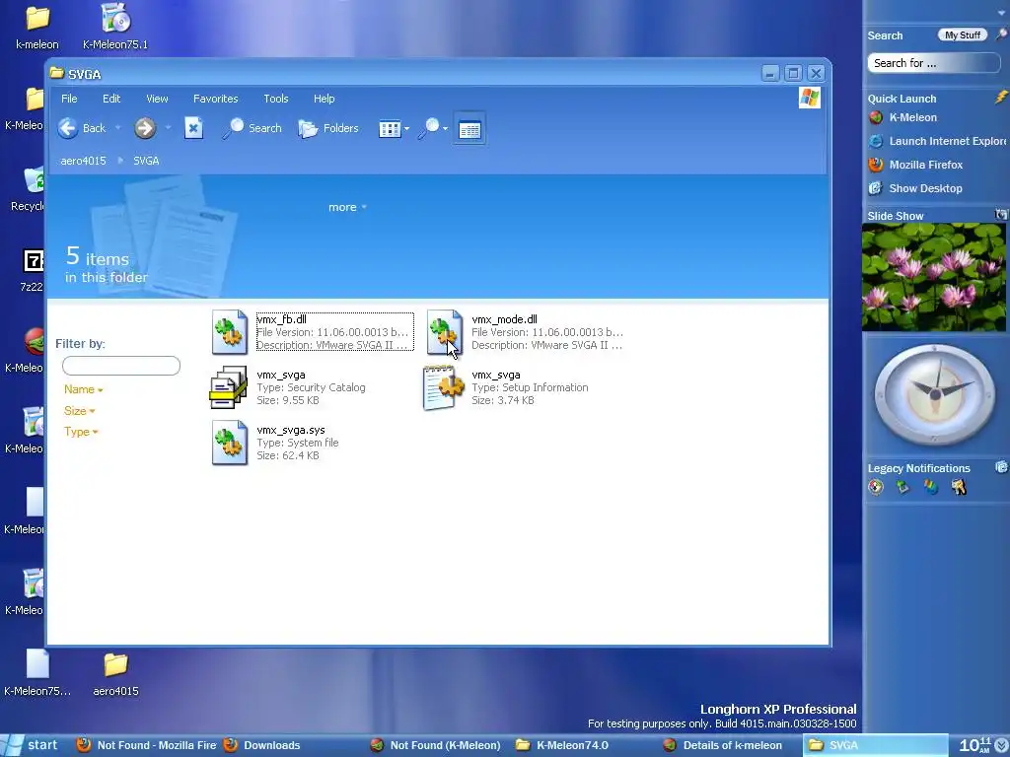Click the fourth Legacy Notifications tray icon
This screenshot has height=757, width=1010.
click(x=959, y=487)
